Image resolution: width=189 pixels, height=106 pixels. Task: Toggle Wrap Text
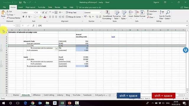(x=71, y=12)
